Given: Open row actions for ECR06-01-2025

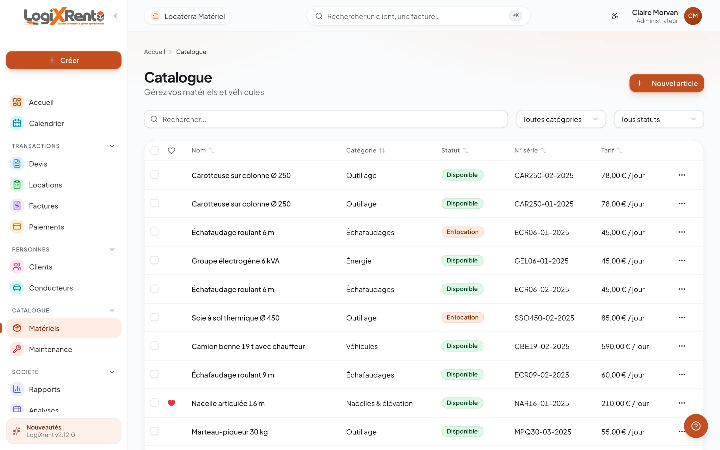Looking at the screenshot, I should point(682,232).
